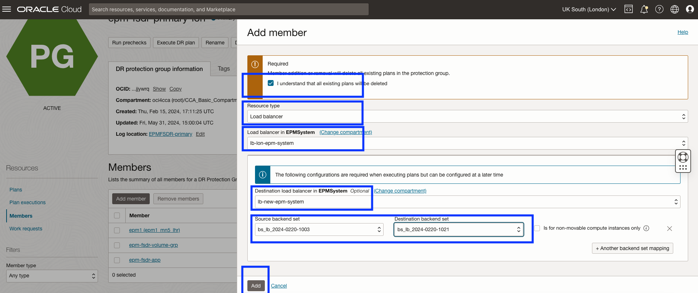Click the life-ring support widget icon
Screen dimensions: 698x293
click(683, 157)
